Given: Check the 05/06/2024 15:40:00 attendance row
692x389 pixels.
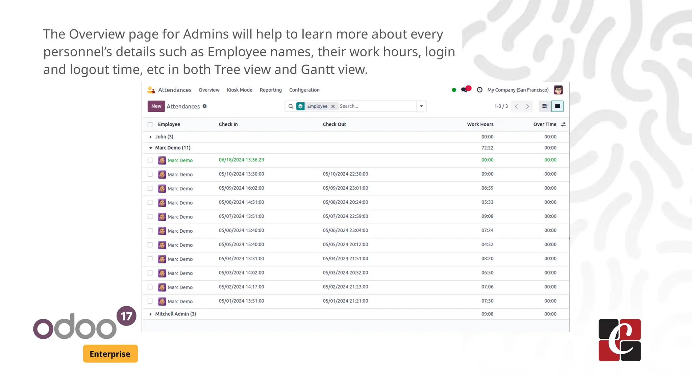Looking at the screenshot, I should [150, 231].
